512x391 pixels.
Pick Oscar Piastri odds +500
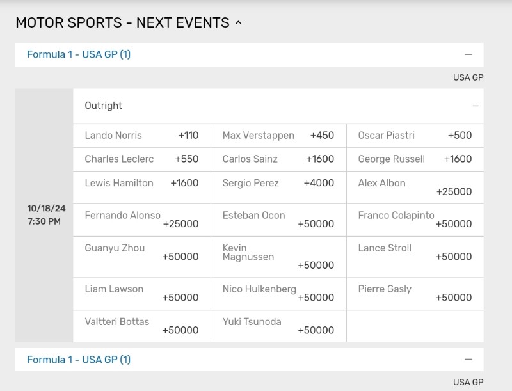tap(415, 136)
